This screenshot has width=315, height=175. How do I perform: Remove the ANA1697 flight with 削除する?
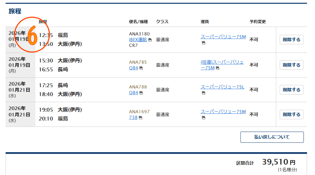point(291,114)
